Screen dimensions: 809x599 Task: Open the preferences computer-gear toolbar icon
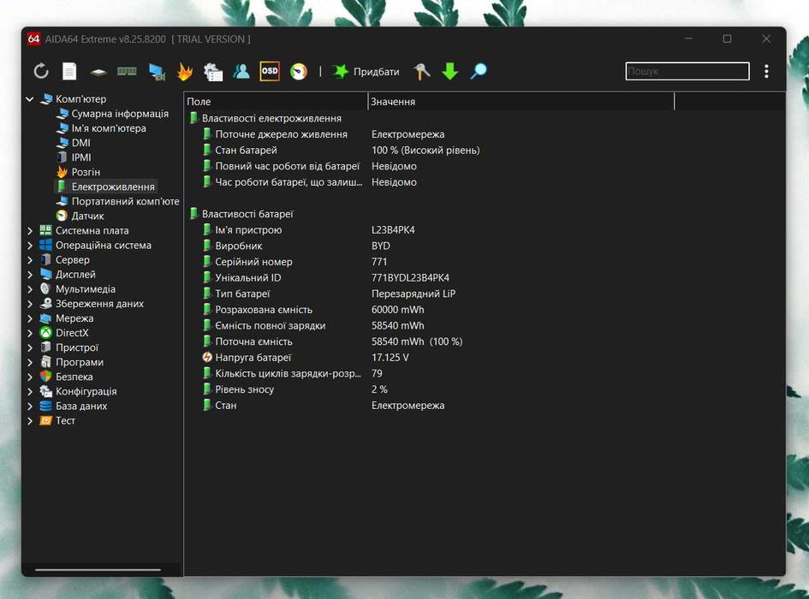tap(212, 72)
